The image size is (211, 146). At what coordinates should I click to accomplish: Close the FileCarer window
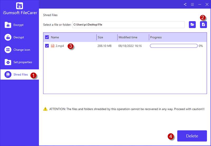pyautogui.click(x=207, y=4)
